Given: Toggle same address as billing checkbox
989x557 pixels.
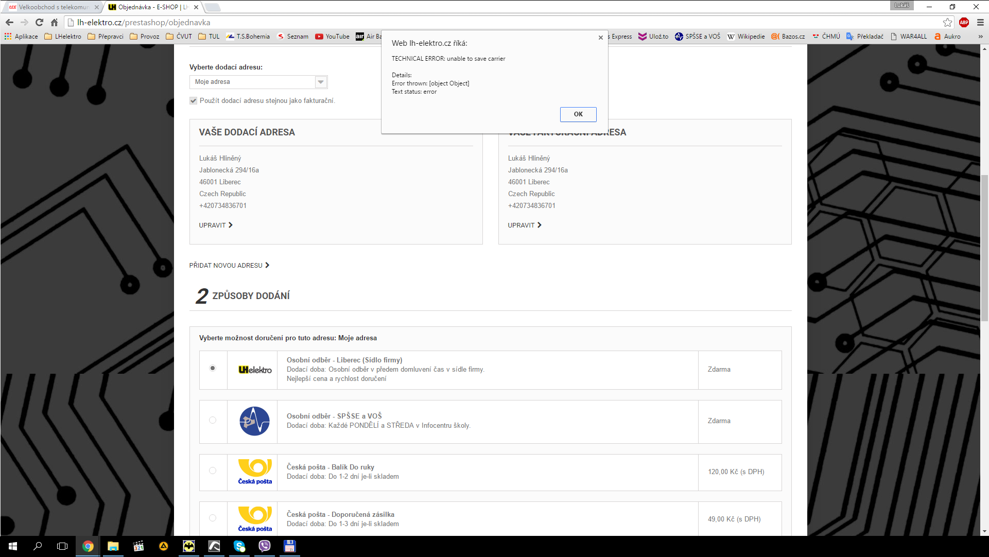Looking at the screenshot, I should (194, 101).
